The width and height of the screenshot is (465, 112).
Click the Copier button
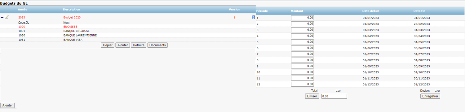(x=108, y=45)
